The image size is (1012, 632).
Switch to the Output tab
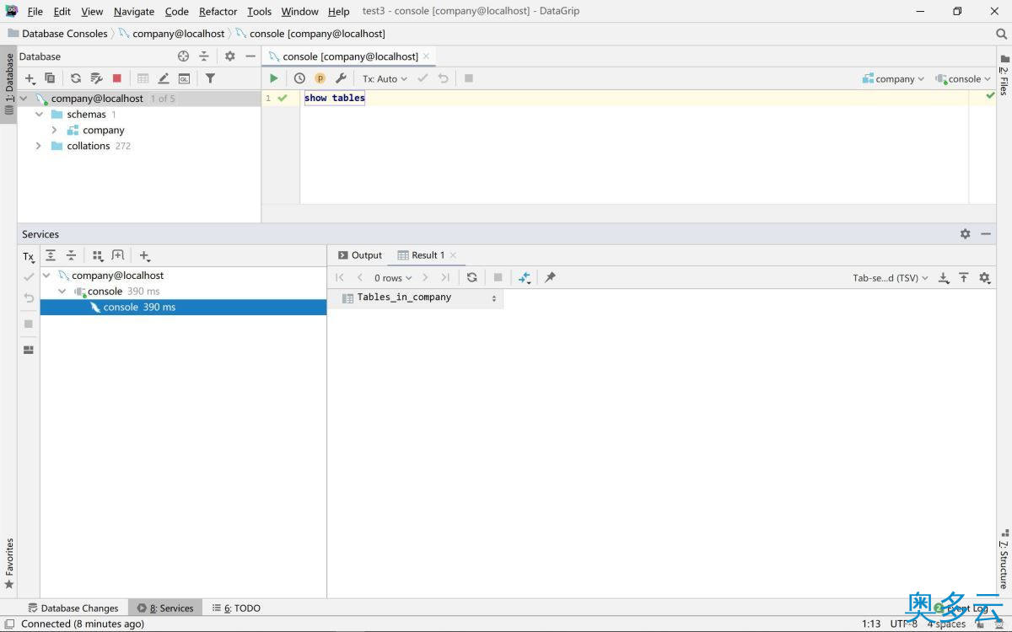tap(360, 255)
